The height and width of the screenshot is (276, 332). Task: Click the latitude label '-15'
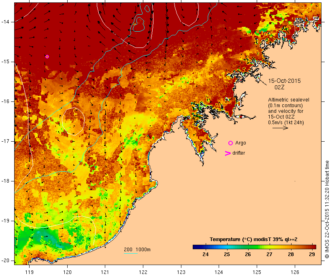tap(5, 62)
